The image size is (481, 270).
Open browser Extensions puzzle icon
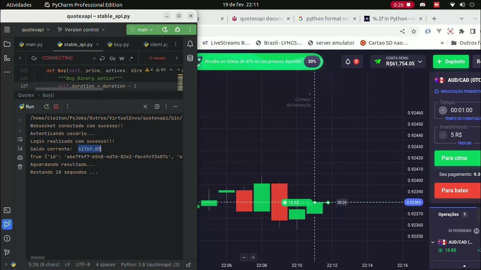462,31
